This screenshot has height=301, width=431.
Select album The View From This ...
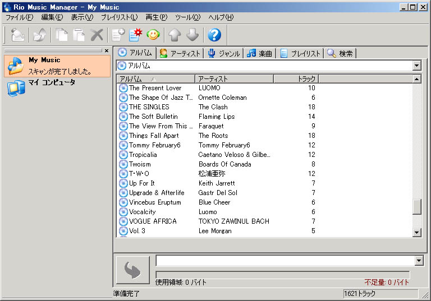tap(161, 126)
